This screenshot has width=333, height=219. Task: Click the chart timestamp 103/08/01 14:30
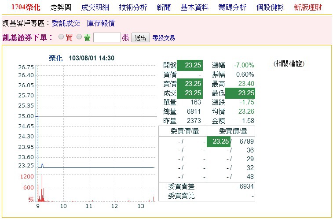click(x=91, y=58)
